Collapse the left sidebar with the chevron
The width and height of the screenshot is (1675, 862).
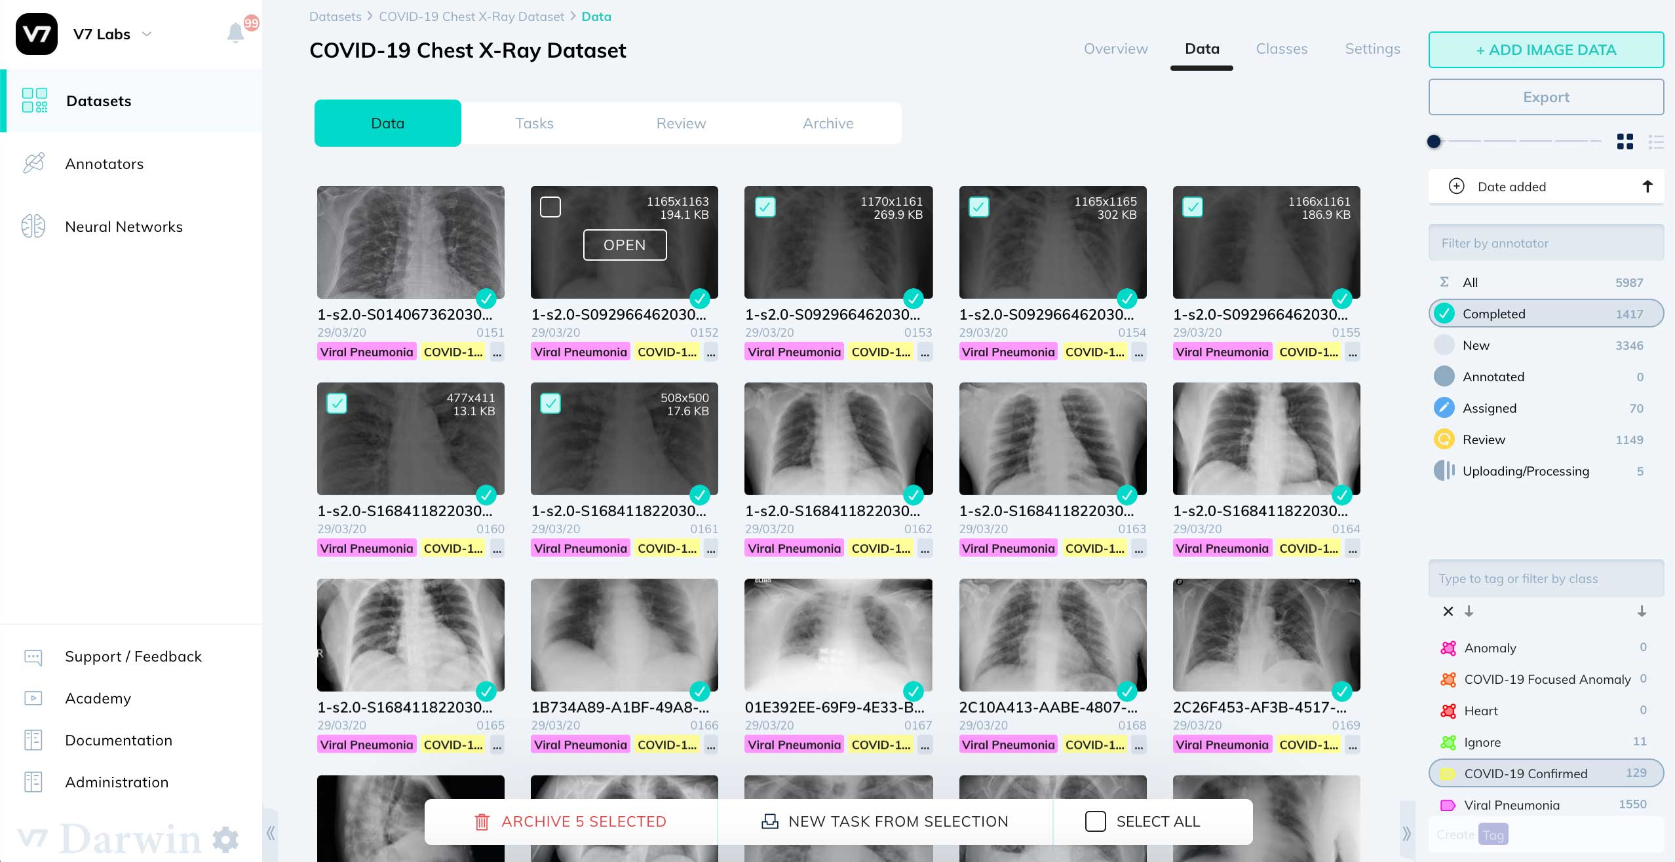coord(271,832)
